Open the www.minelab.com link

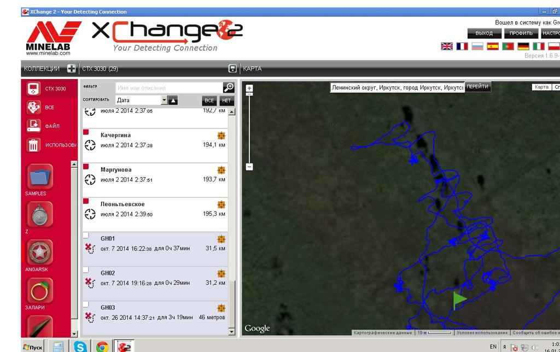pos(48,53)
